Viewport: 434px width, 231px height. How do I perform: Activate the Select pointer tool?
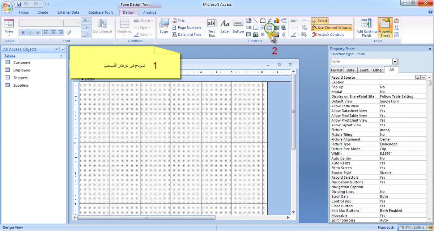(319, 21)
